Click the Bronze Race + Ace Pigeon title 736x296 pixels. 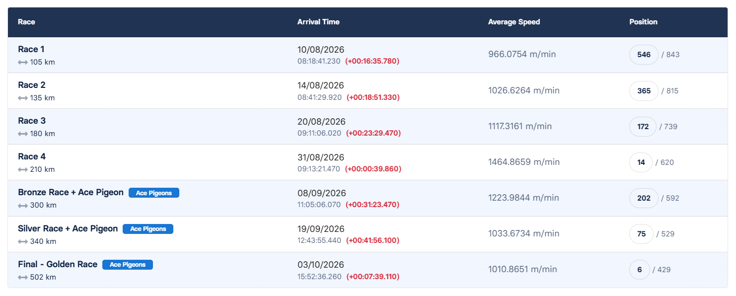(x=71, y=192)
